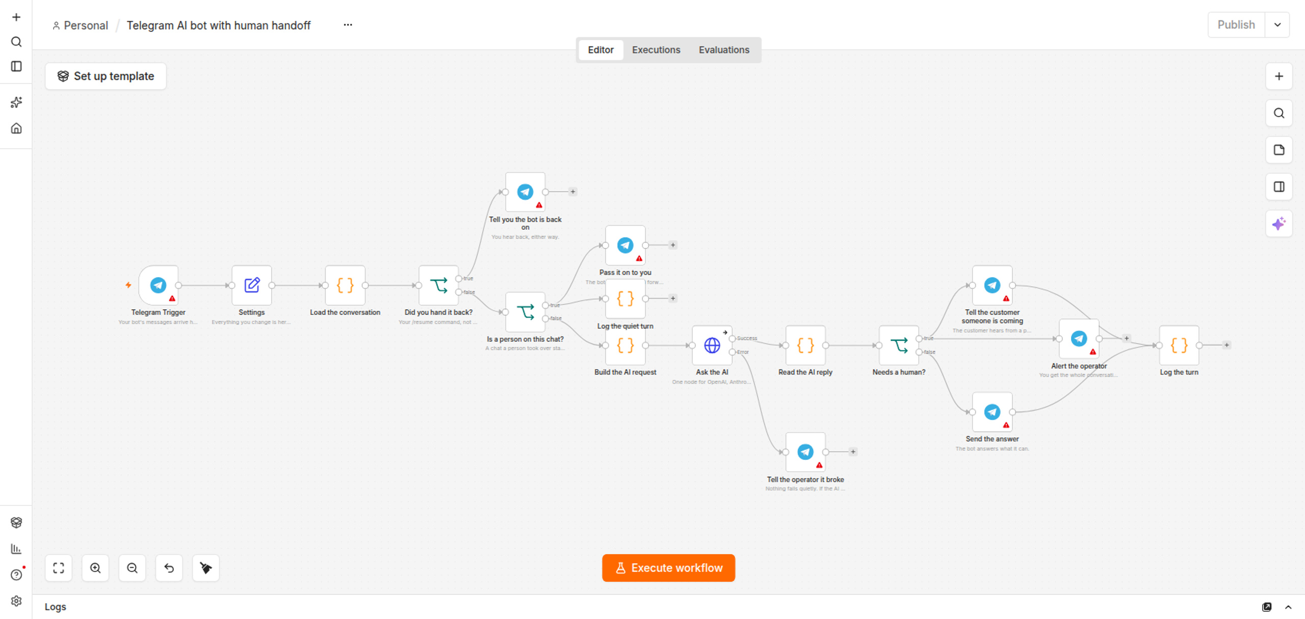
Task: Zoom out on the workflow canvas
Action: pyautogui.click(x=132, y=568)
